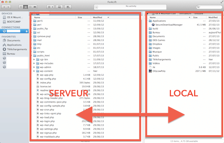This screenshot has width=224, height=143.
Task: Expand the wp-content folder
Action: pos(34,71)
